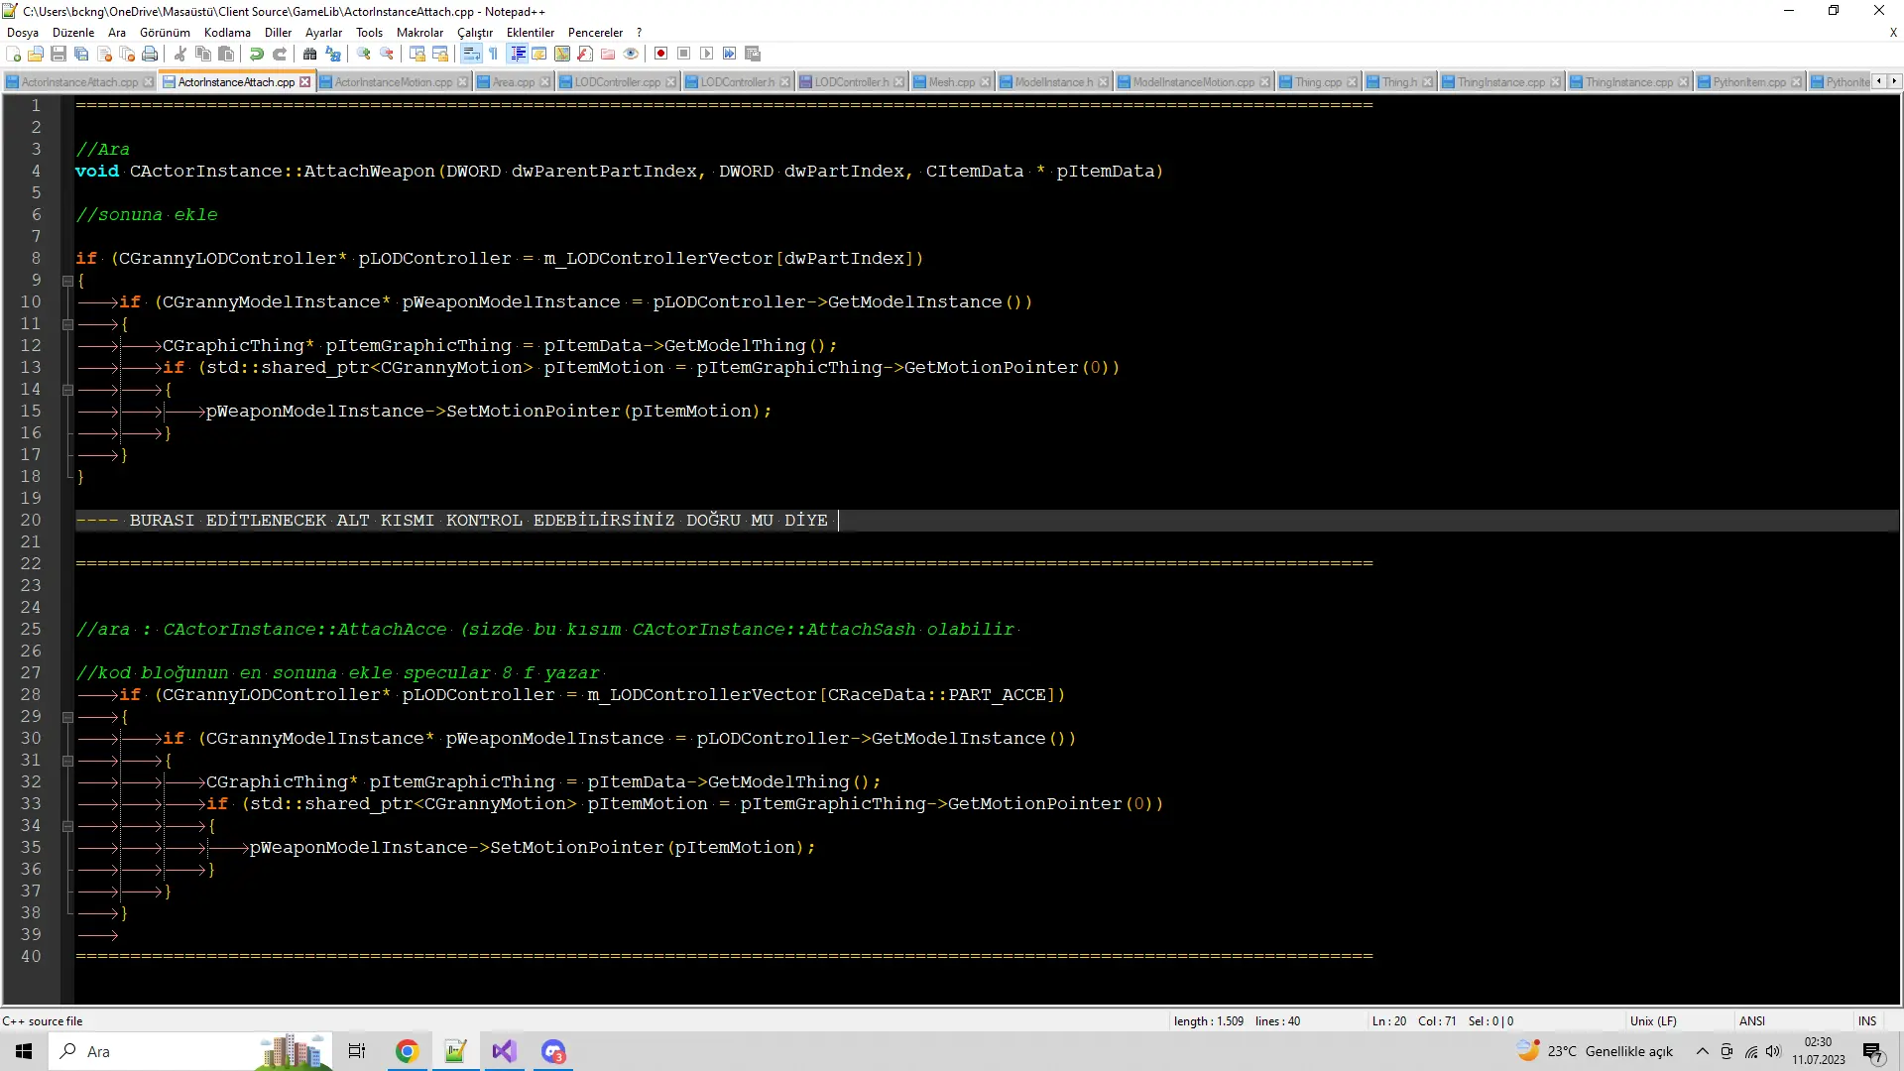Image resolution: width=1904 pixels, height=1071 pixels.
Task: Switch to the Mesh.cpp tab
Action: (x=951, y=82)
